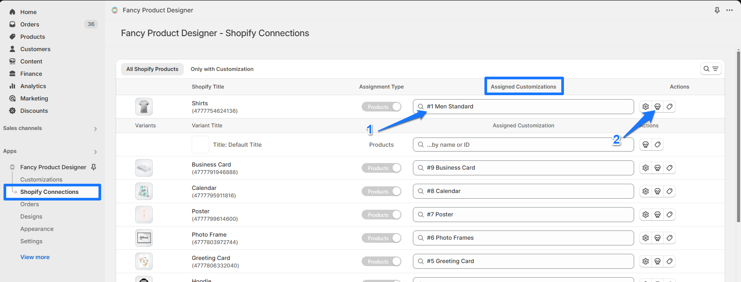The width and height of the screenshot is (741, 282).
Task: Click storefront icon in Photo Frame row
Action: coord(658,238)
